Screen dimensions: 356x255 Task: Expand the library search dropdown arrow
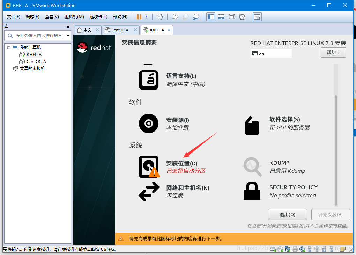[68, 36]
